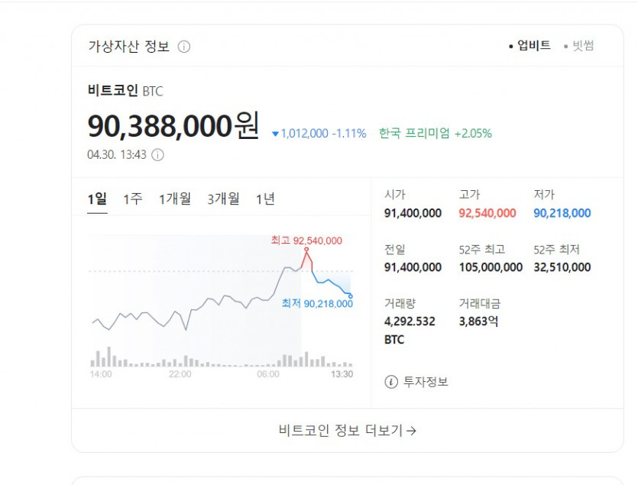Select 빗썸 exchange option
The width and height of the screenshot is (638, 485).
click(x=581, y=46)
